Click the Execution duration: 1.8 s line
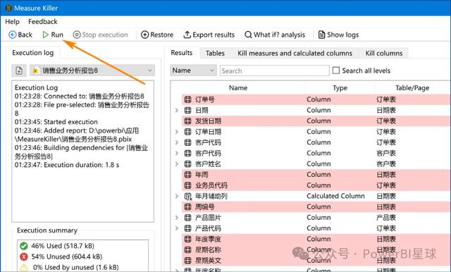The width and height of the screenshot is (451, 272). tap(67, 165)
